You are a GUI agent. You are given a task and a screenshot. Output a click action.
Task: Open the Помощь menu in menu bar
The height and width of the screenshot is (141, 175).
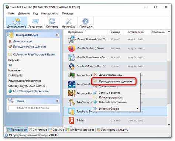pos(68,13)
